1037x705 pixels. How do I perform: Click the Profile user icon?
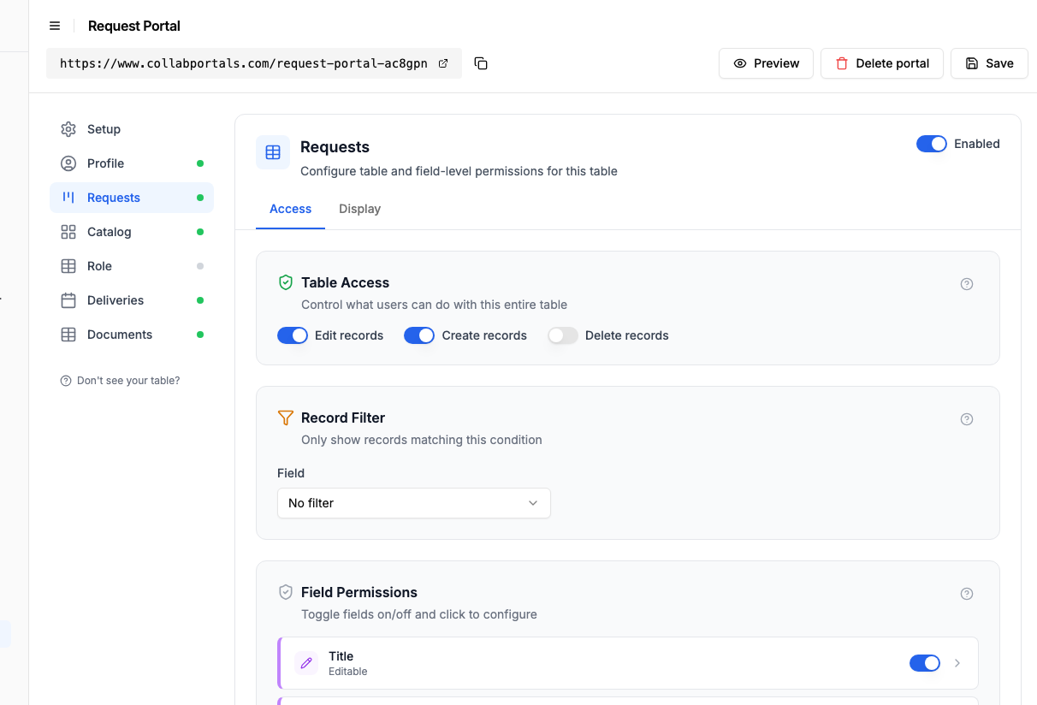pos(68,163)
